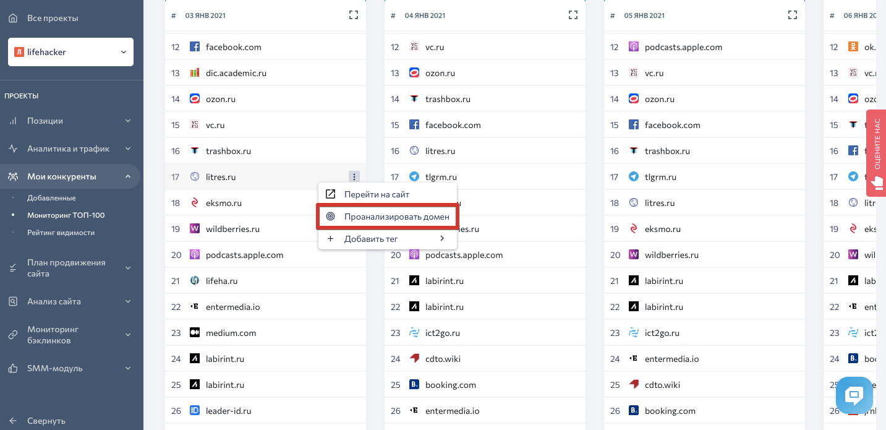Expand the Аналитика и трафик section
Image resolution: width=886 pixels, height=430 pixels.
click(x=70, y=148)
